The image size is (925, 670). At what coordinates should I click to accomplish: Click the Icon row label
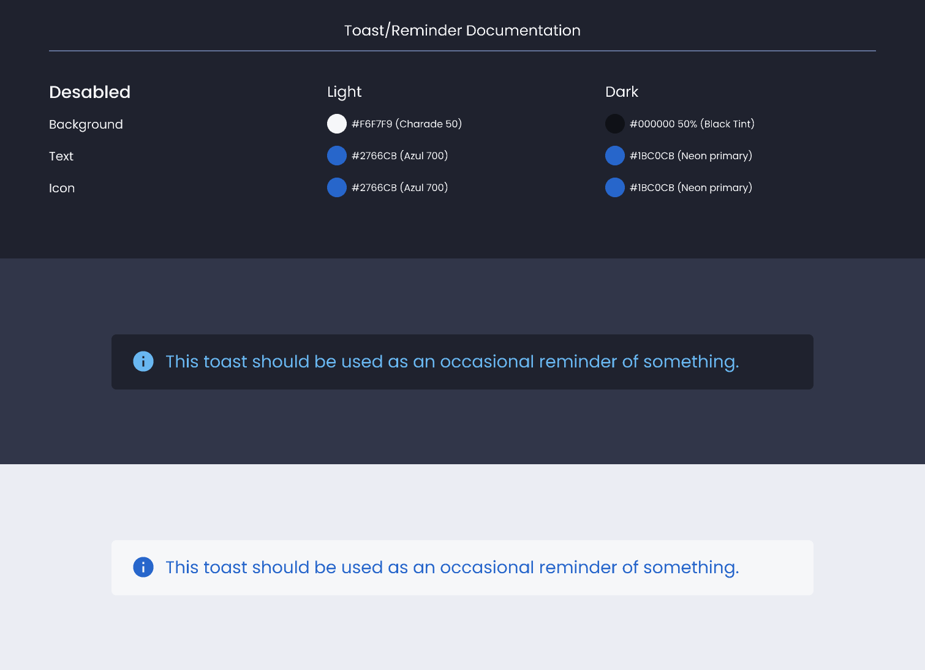pos(62,188)
